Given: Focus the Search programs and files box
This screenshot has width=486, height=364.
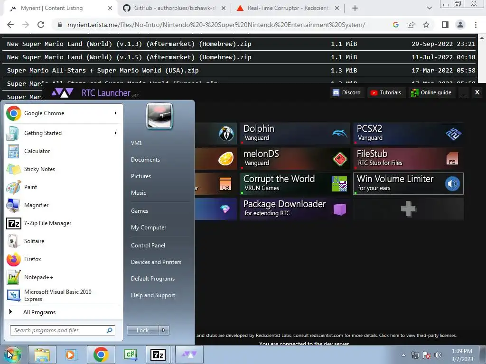Looking at the screenshot, I should [x=62, y=330].
